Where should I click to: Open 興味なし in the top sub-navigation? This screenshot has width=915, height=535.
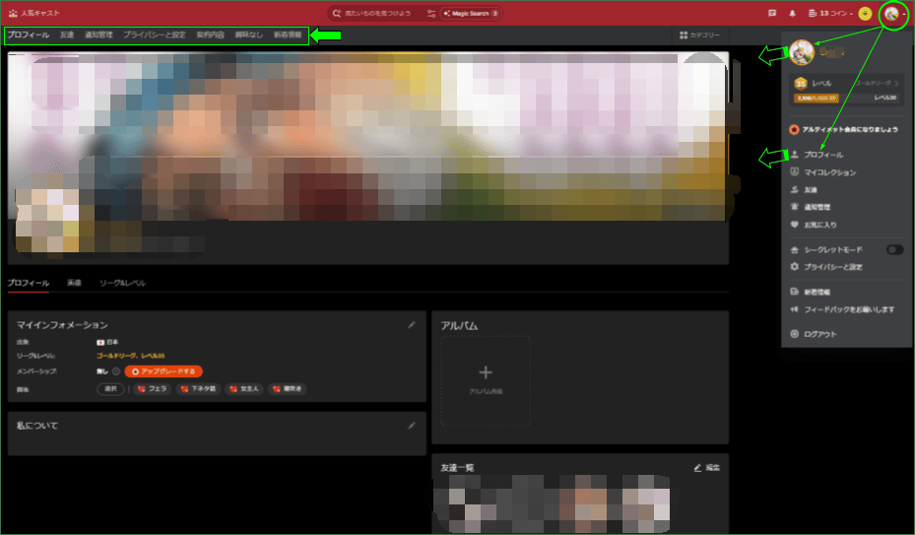(249, 35)
